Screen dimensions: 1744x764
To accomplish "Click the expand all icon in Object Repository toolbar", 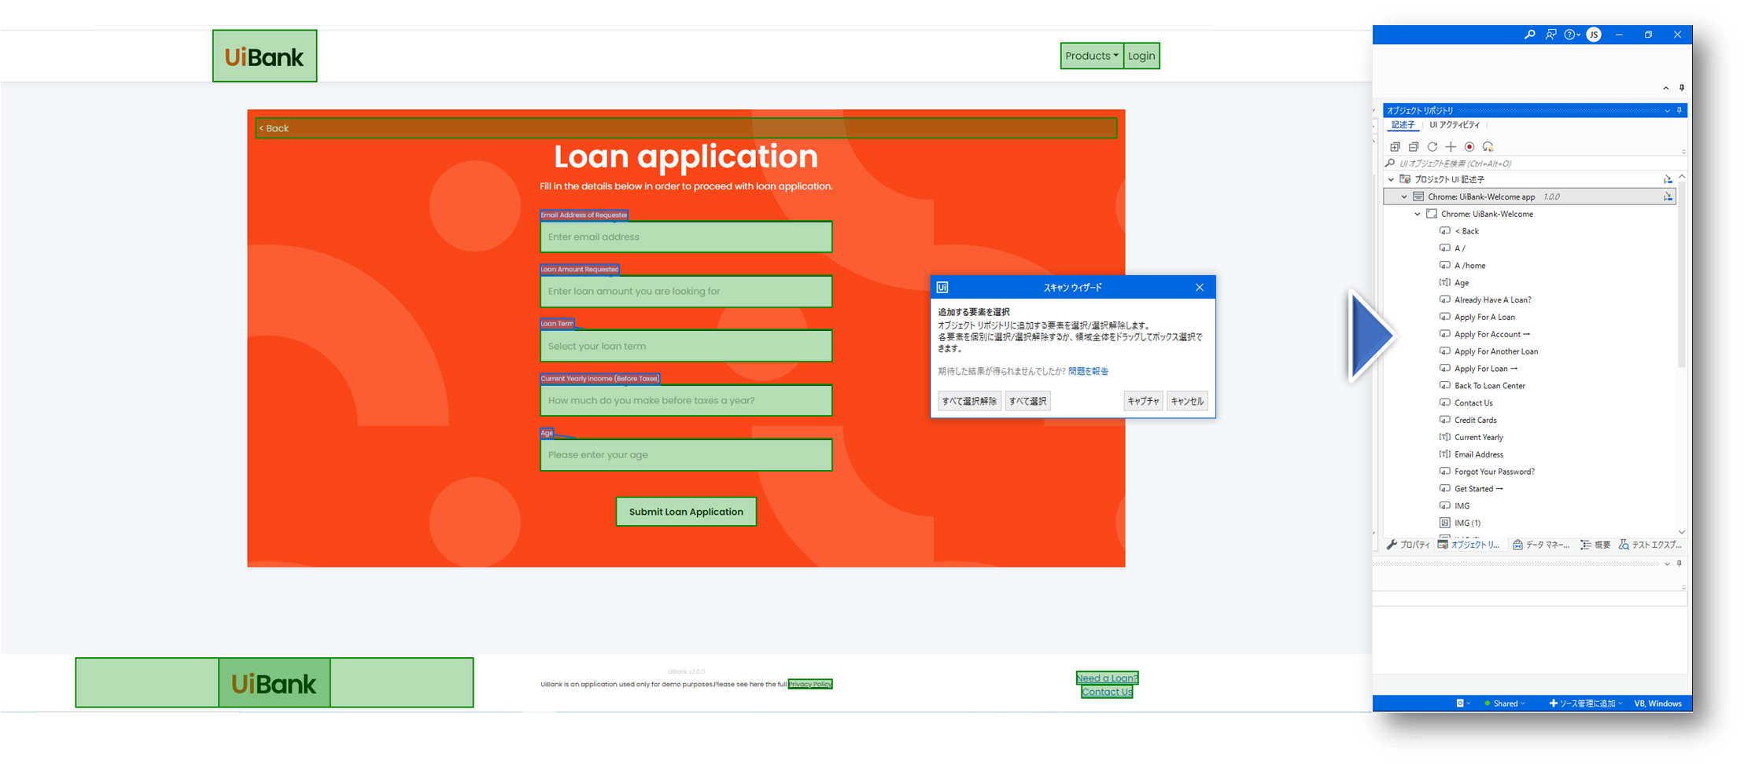I will pos(1395,147).
